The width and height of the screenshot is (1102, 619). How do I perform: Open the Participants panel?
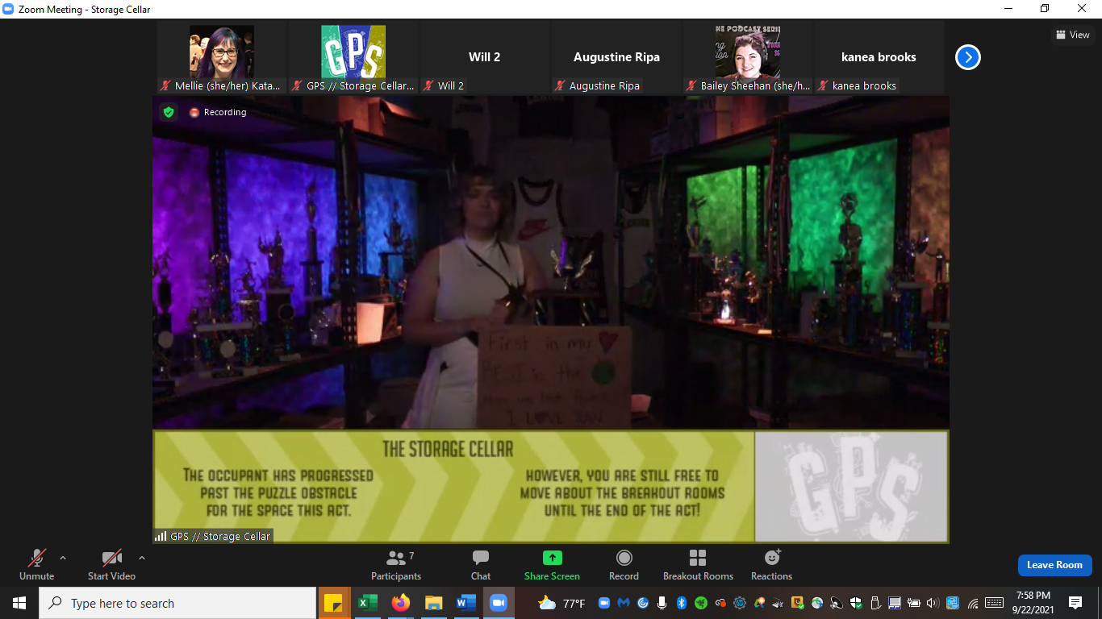[396, 564]
